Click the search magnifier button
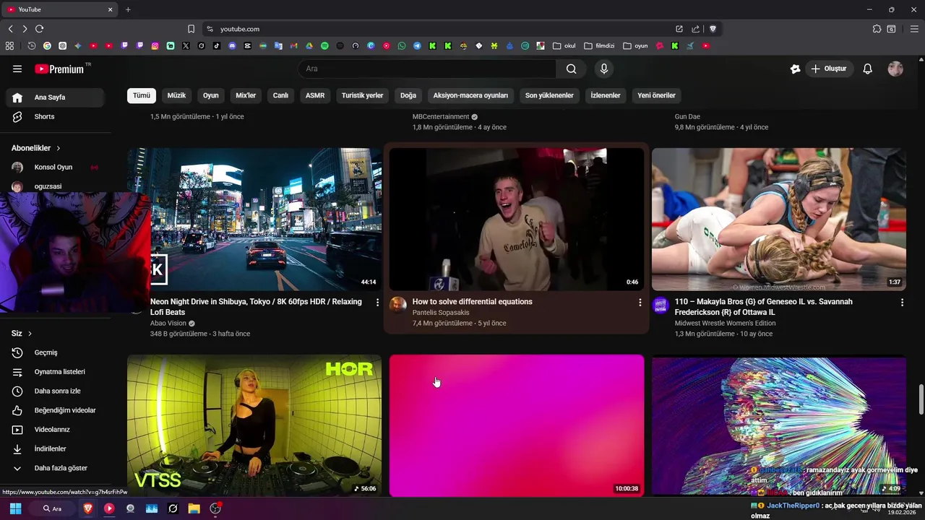 [571, 69]
